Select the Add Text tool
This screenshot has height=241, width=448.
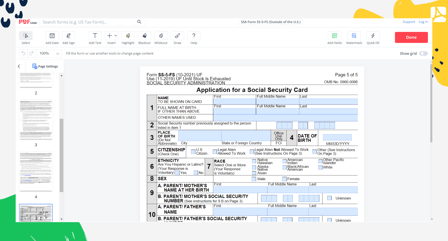95,36
